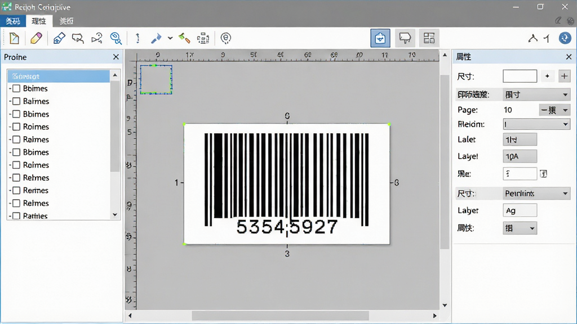
Task: Click the app logo in title bar
Action: coord(7,7)
